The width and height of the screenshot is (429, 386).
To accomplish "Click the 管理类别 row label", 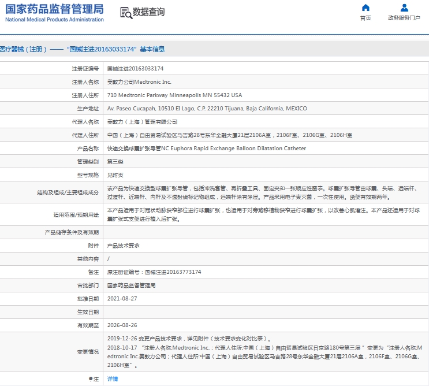I will click(88, 162).
